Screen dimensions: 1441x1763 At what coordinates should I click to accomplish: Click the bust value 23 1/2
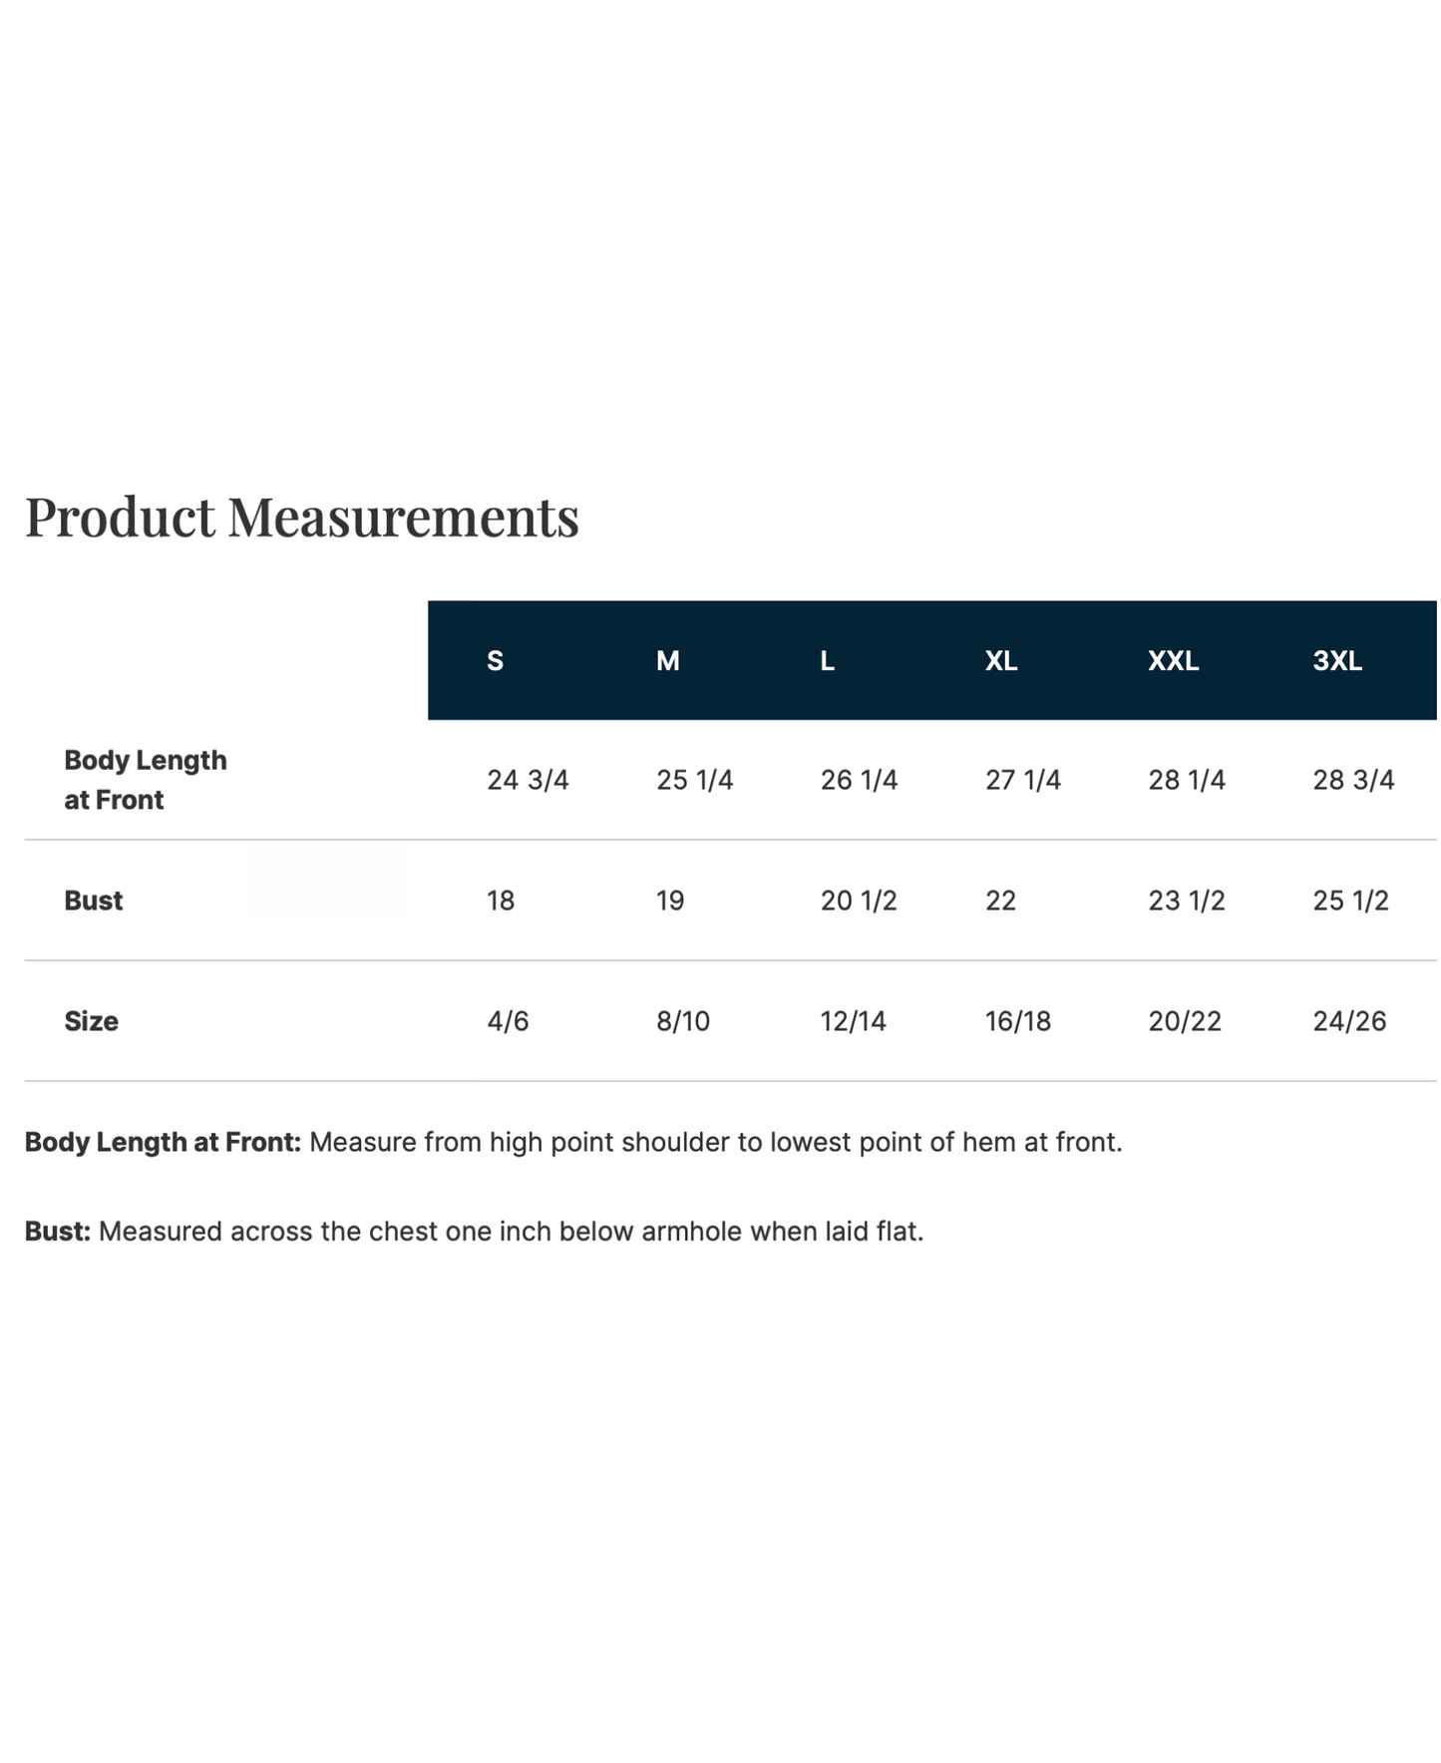coord(1187,900)
